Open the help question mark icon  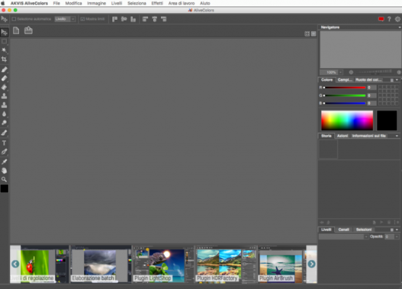389,19
